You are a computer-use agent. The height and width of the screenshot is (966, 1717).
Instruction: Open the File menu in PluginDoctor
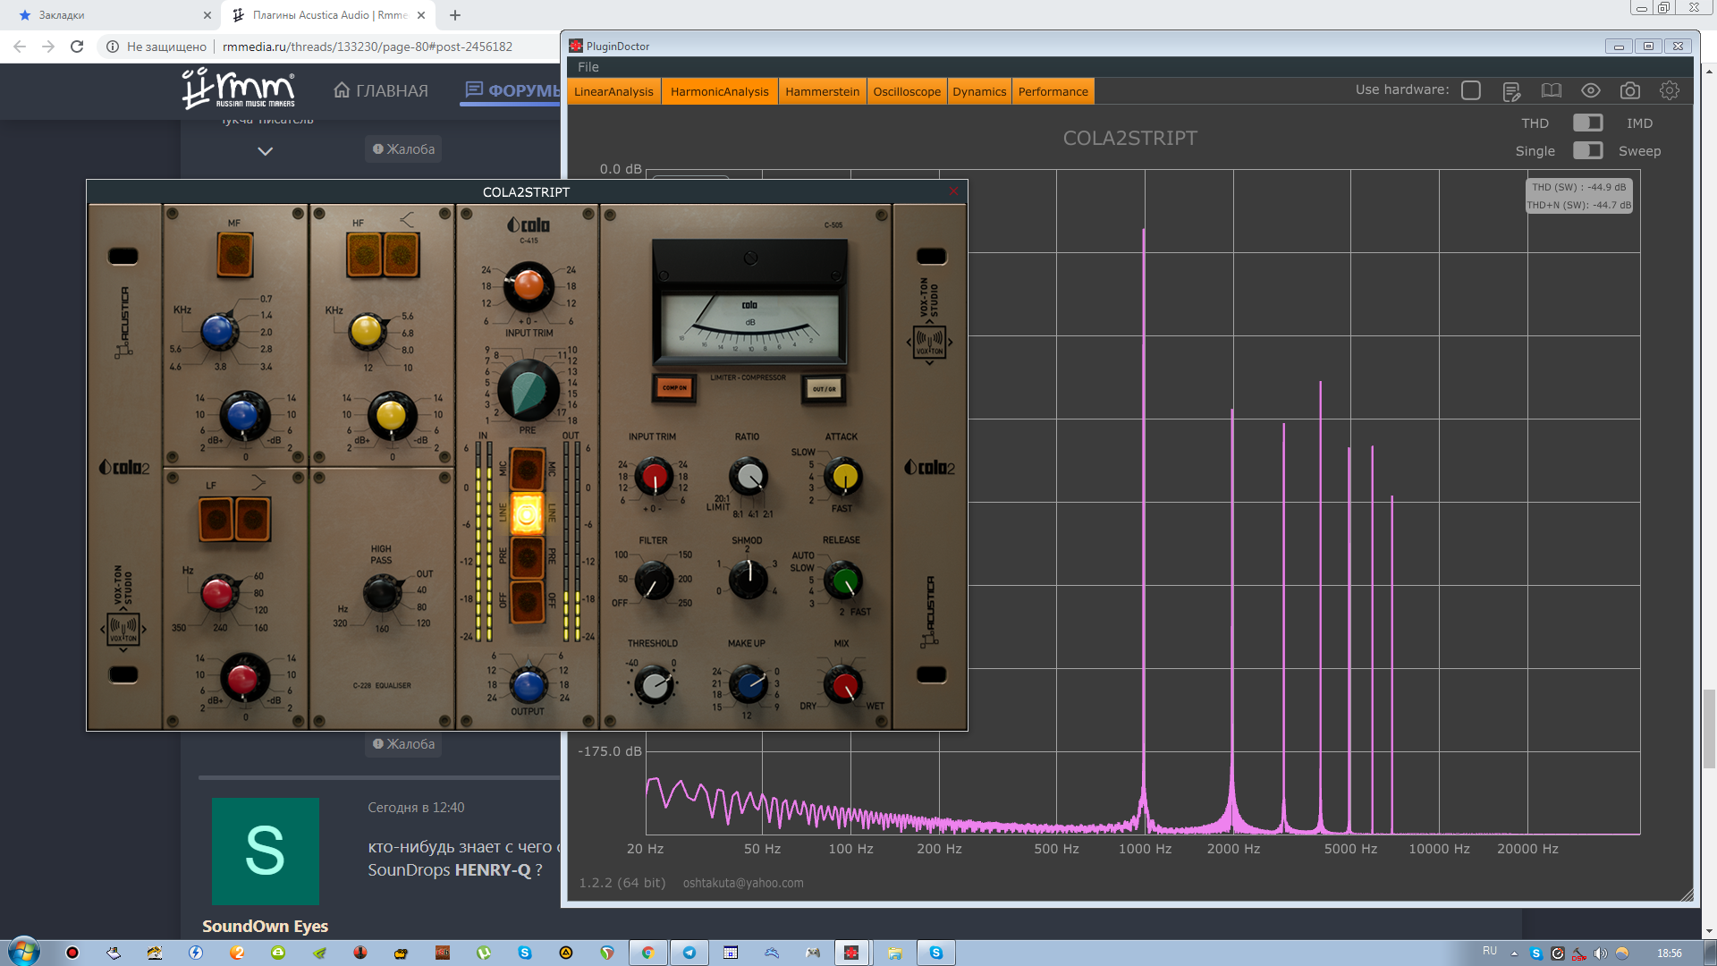pos(588,67)
